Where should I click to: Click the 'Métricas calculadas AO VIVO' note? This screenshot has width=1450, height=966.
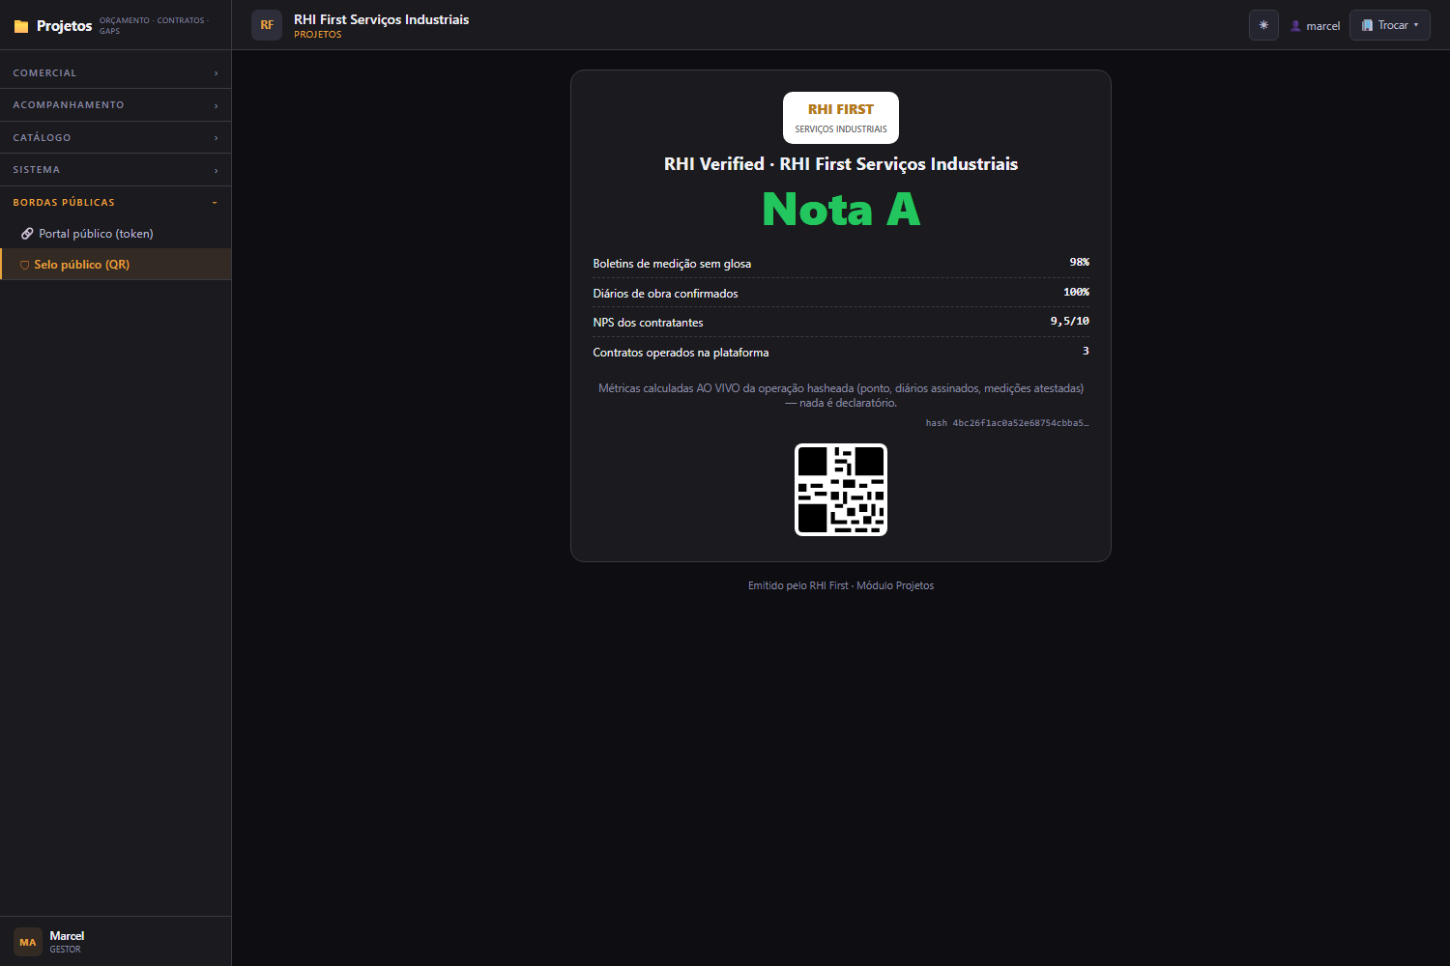(841, 395)
